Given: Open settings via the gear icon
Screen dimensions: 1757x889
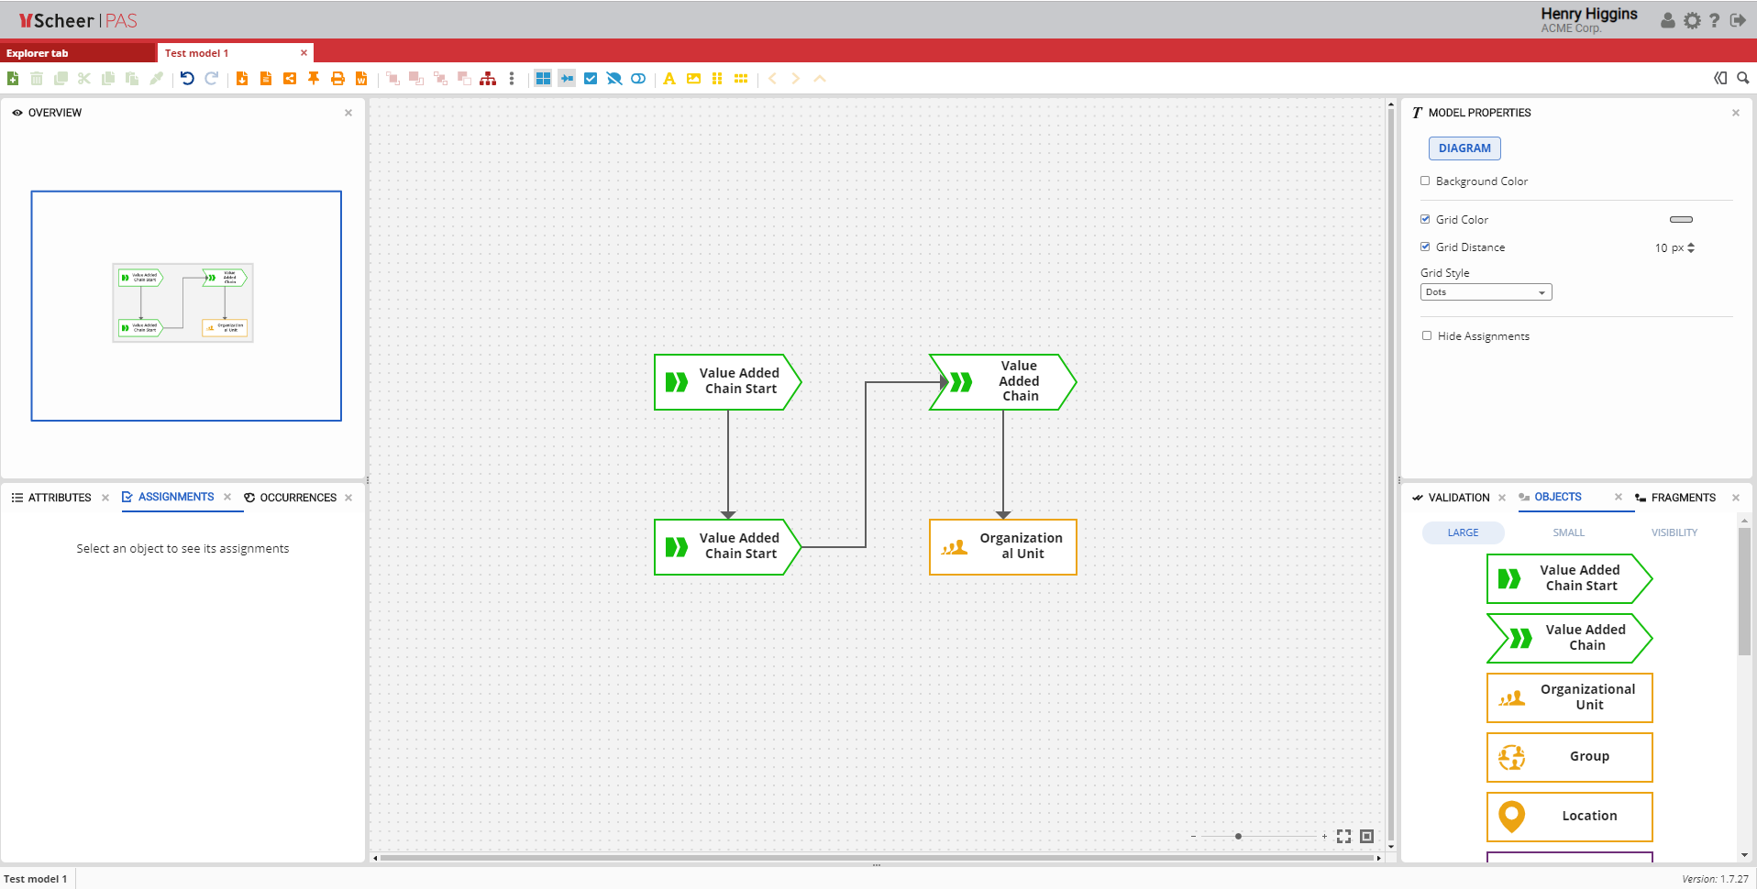Looking at the screenshot, I should point(1692,20).
